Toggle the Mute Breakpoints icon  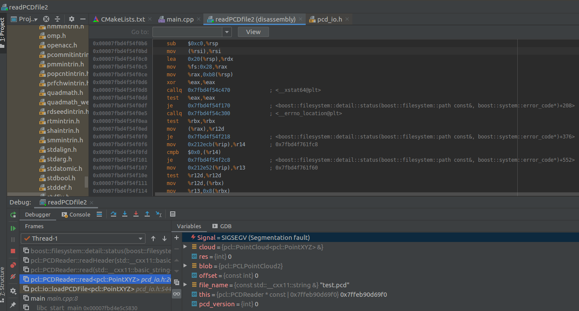tap(13, 276)
